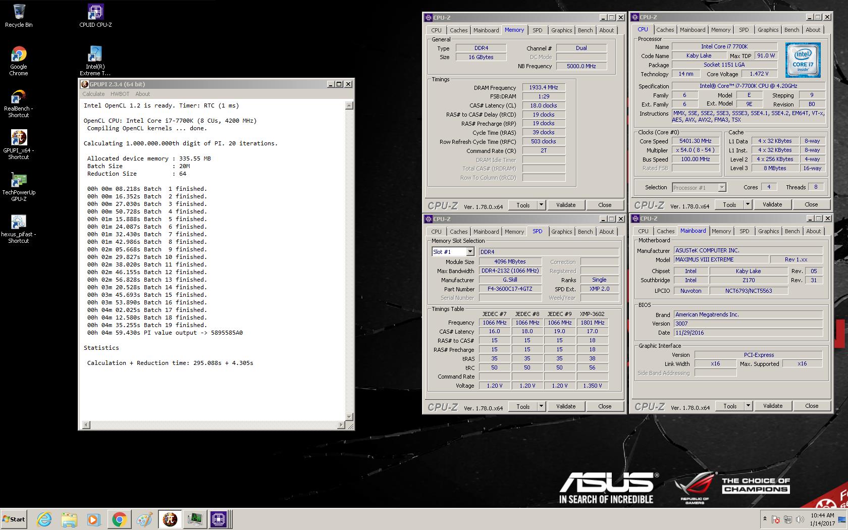
Task: Select the GPUPI_x64 shortcut on desktop
Action: point(19,145)
